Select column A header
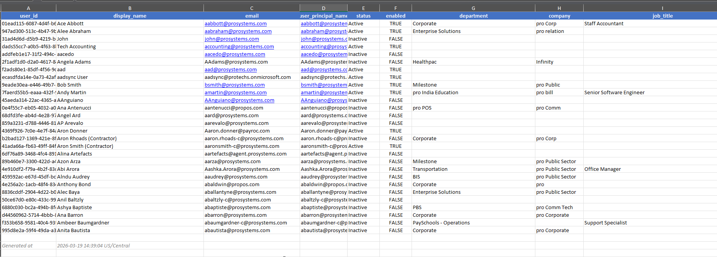717x257 pixels. pyautogui.click(x=28, y=8)
